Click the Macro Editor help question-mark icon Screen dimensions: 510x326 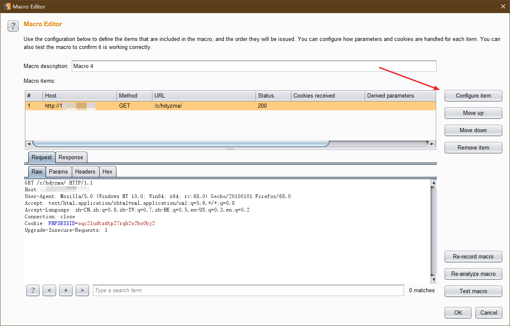click(13, 26)
